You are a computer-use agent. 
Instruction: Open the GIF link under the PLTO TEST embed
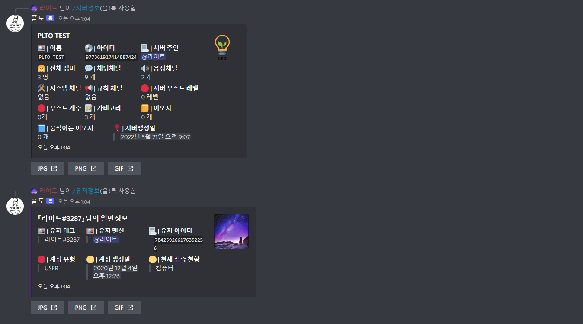coord(124,168)
